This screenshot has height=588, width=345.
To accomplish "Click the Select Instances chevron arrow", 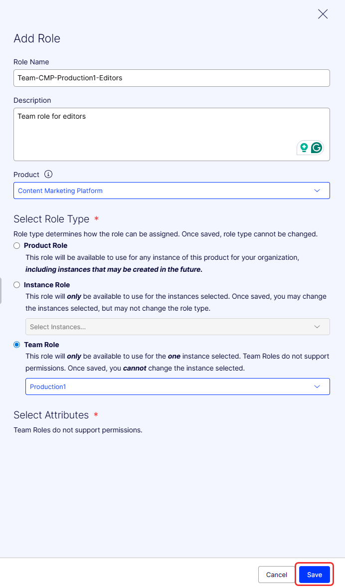I will pos(317,327).
